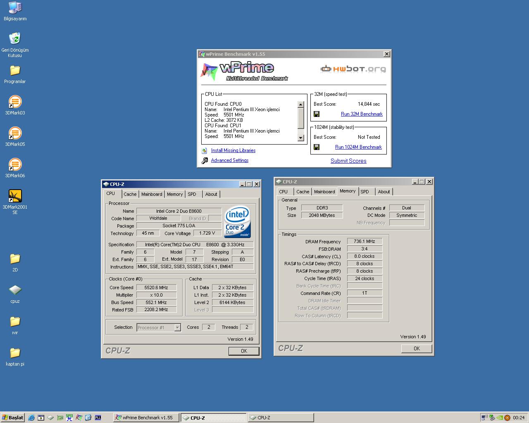
Task: Click the orange sun tray icon
Action: click(x=508, y=418)
